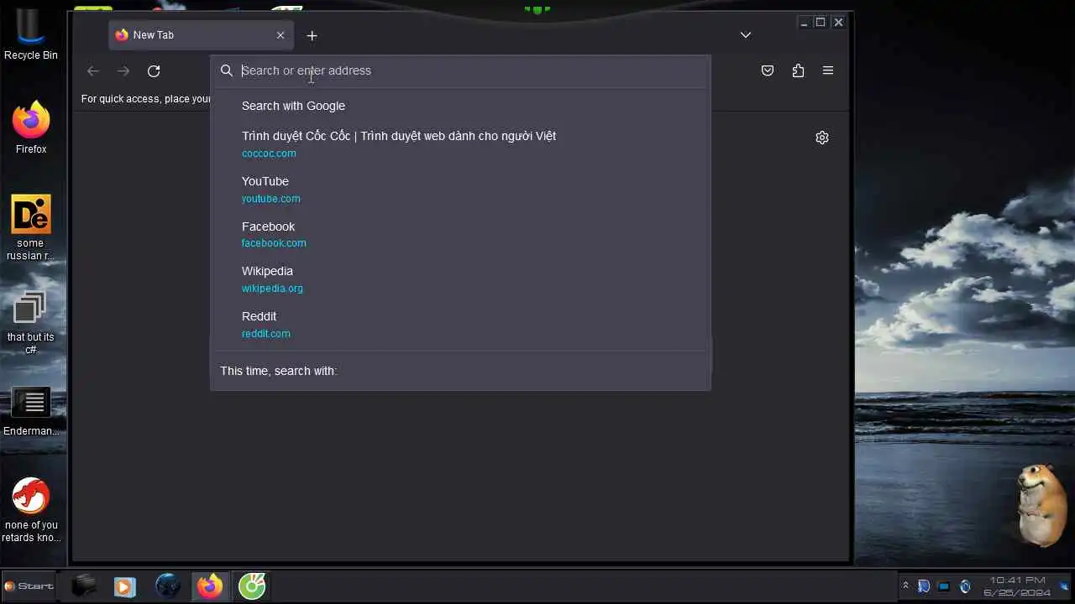Select the 'that but its c#' desktop icon
The width and height of the screenshot is (1075, 604).
31,323
